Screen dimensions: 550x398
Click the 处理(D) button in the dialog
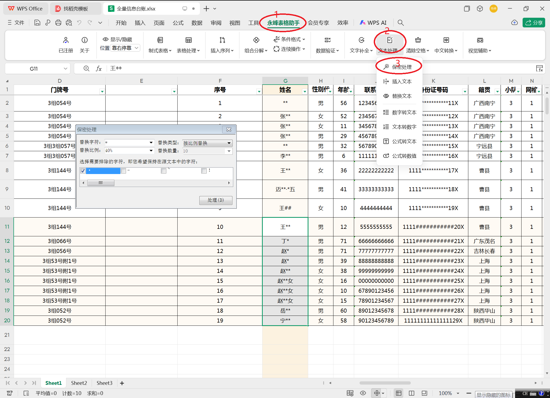215,200
